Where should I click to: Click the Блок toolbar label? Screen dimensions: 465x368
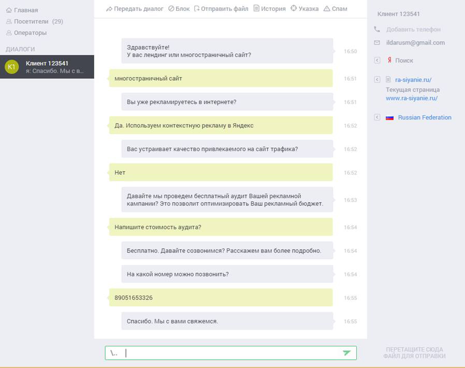point(182,9)
